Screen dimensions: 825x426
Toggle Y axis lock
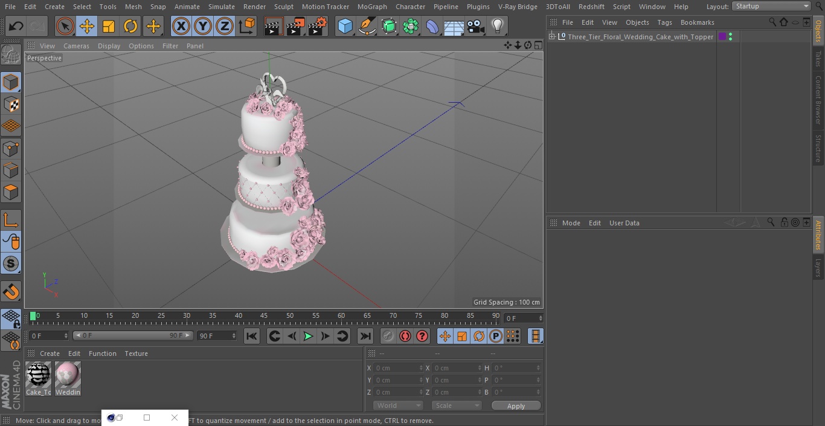point(203,26)
